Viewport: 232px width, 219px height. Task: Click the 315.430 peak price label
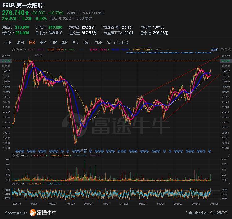[38, 55]
